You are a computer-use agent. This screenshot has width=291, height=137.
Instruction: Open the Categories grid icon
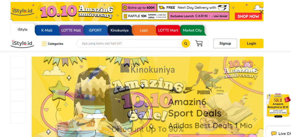[44, 44]
